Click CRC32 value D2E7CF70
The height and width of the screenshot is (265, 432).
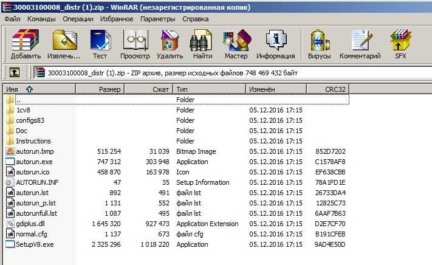330,224
